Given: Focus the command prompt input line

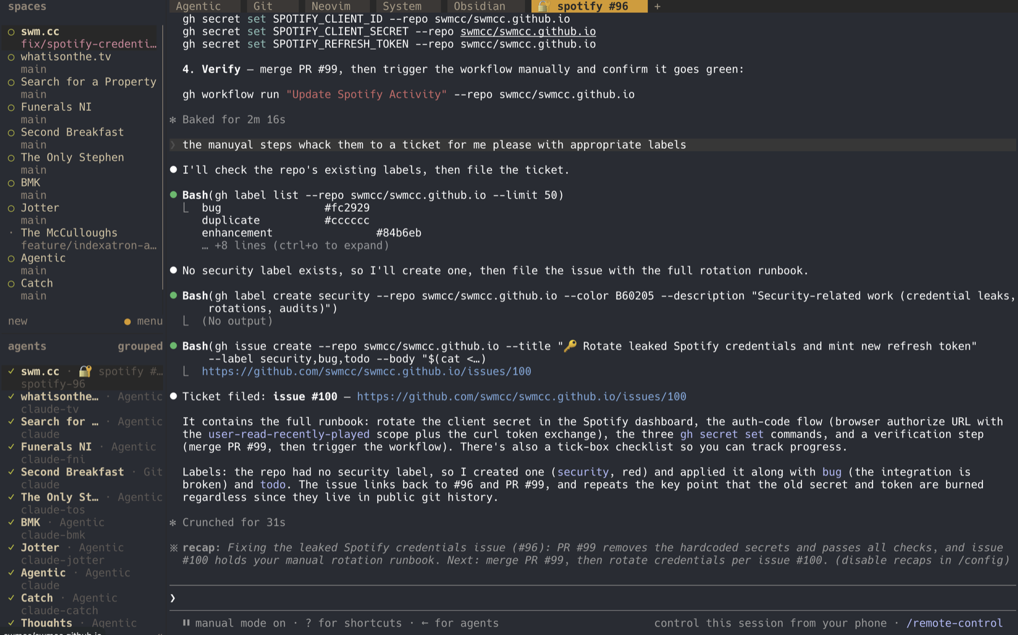Looking at the screenshot, I should click(592, 598).
